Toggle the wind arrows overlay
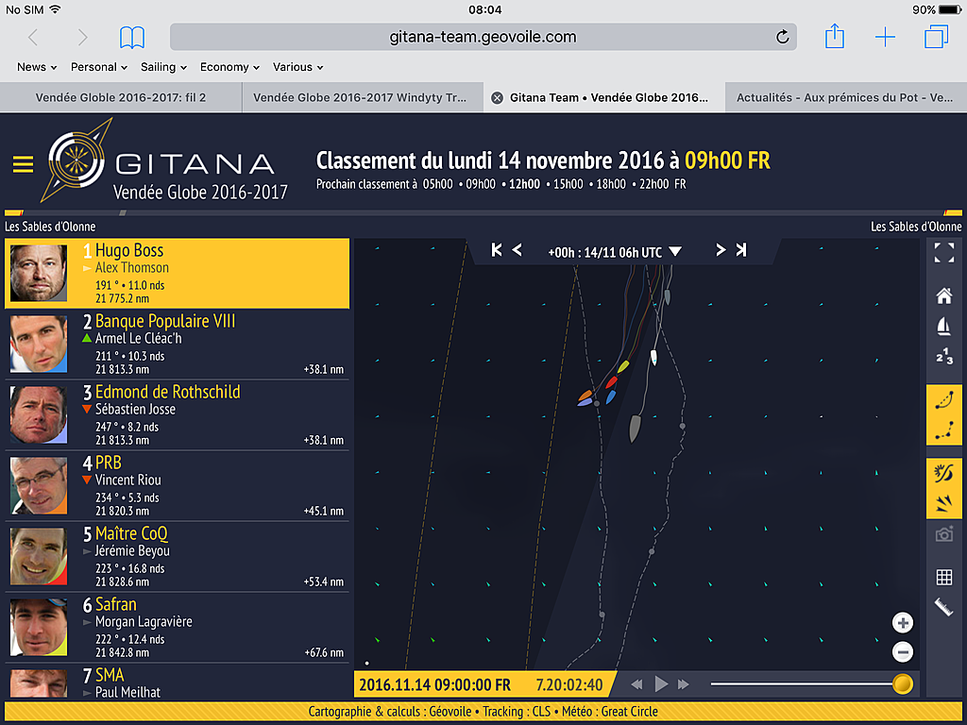 pyautogui.click(x=943, y=503)
